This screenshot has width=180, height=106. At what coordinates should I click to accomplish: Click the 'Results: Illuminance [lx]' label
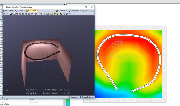tap(48, 89)
